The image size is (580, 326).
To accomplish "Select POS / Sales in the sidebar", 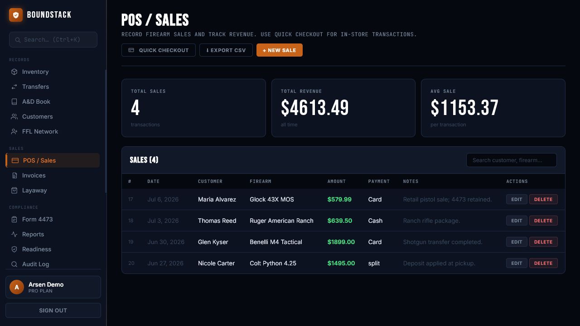I will click(x=53, y=160).
